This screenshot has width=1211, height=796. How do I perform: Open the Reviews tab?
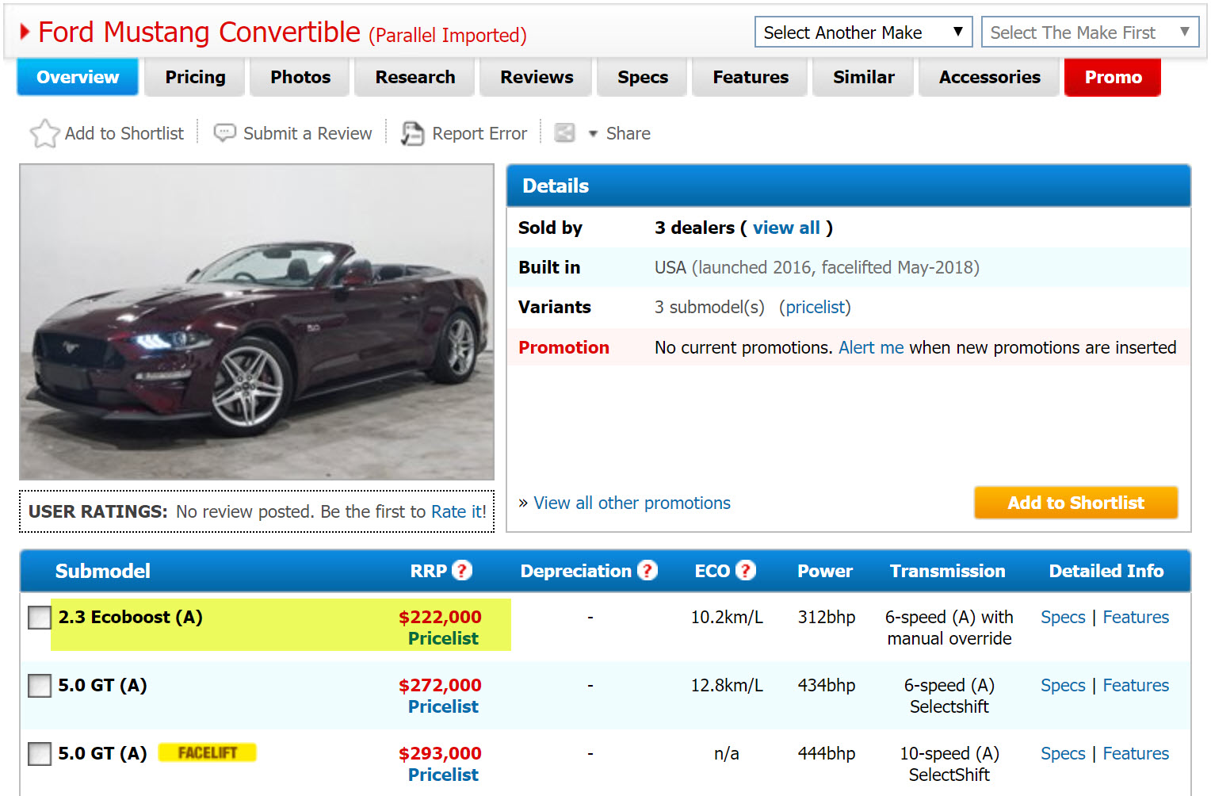pos(537,77)
